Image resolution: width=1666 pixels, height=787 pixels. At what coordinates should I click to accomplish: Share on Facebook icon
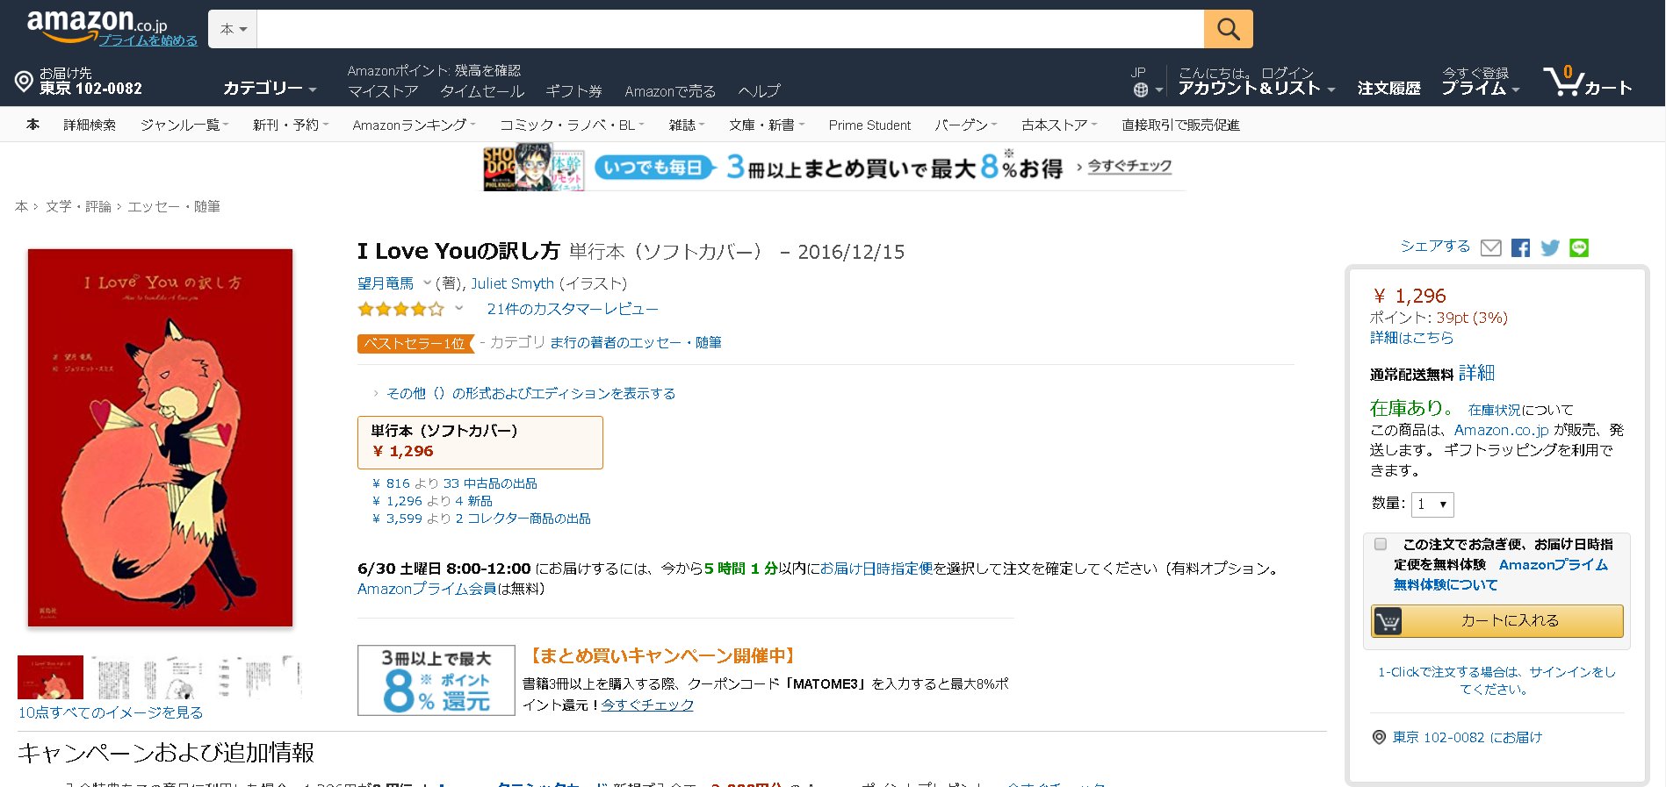click(x=1520, y=248)
